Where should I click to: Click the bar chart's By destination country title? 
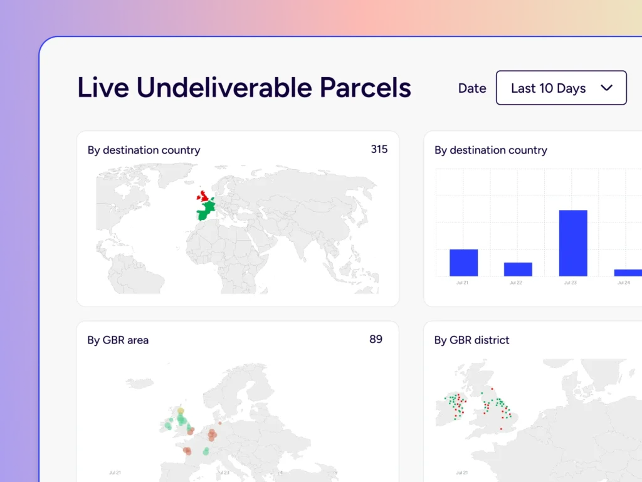(x=490, y=150)
